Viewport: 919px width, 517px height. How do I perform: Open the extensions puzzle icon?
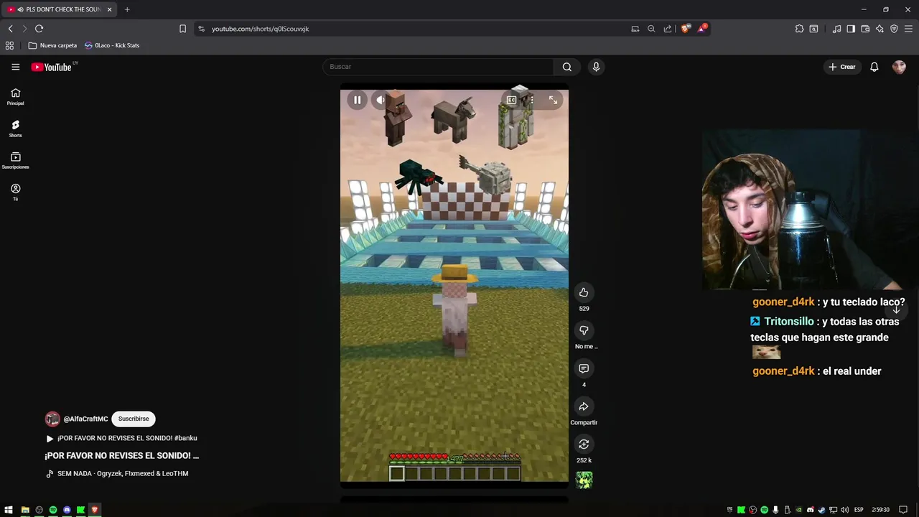point(799,29)
